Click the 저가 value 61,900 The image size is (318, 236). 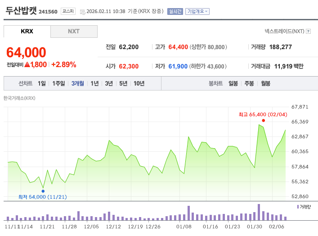[178, 66]
